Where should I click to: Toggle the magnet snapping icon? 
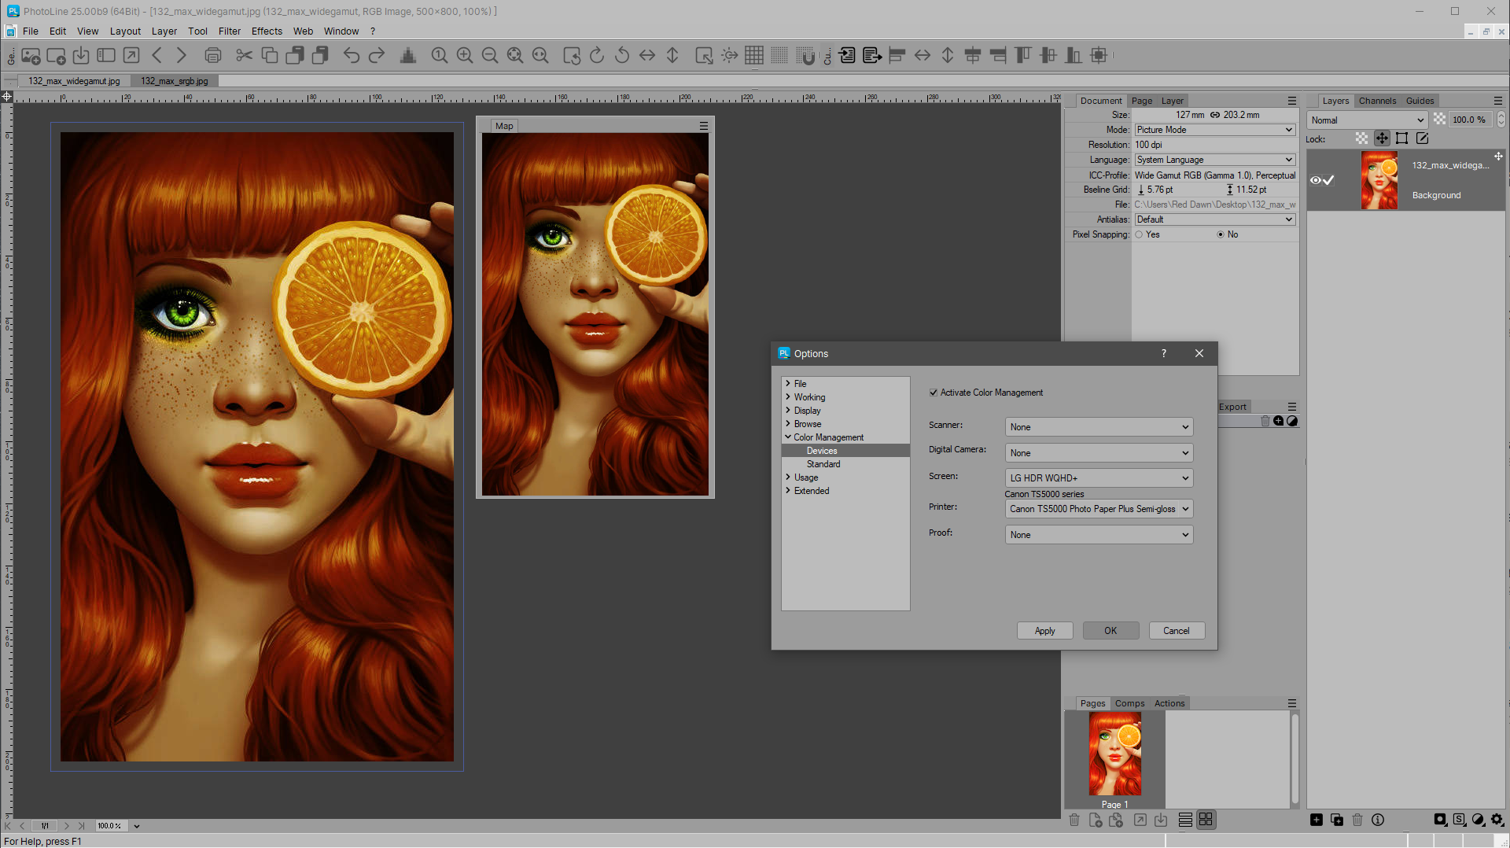[806, 55]
